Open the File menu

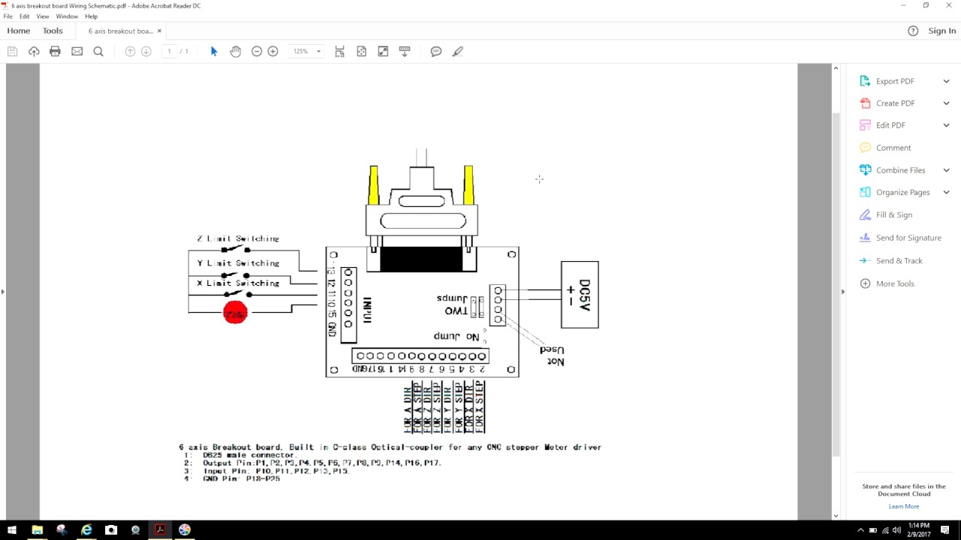[x=8, y=16]
